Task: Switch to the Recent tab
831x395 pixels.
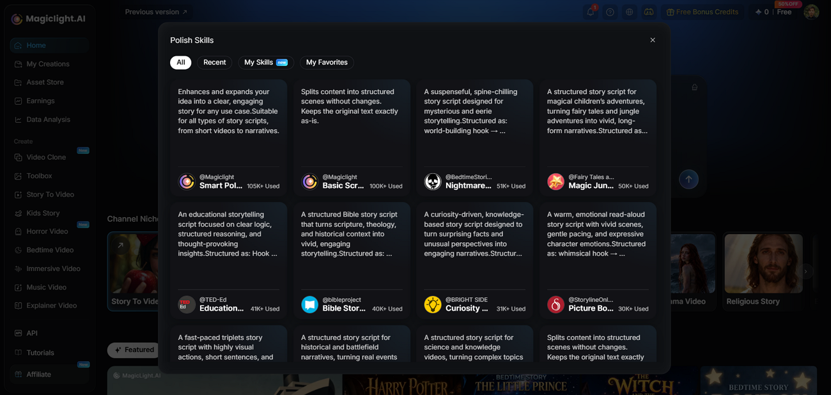Action: tap(215, 63)
